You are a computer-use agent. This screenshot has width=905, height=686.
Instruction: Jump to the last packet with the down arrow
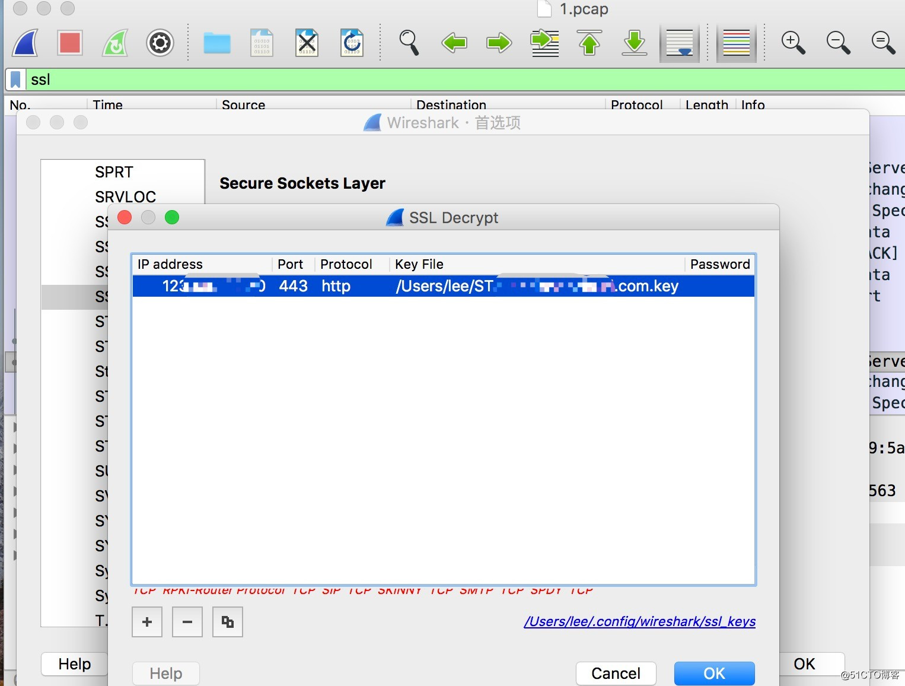click(635, 43)
